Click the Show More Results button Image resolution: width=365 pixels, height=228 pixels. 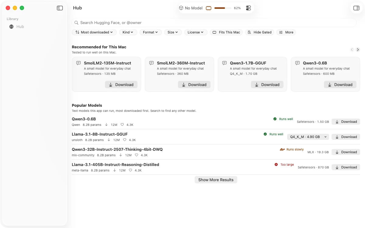216,180
